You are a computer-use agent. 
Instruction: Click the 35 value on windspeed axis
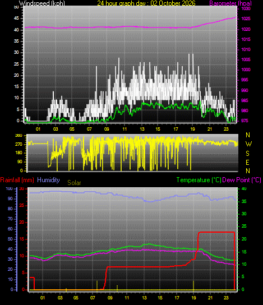16,41
